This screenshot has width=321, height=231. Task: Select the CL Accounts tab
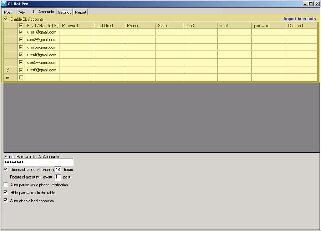[43, 12]
